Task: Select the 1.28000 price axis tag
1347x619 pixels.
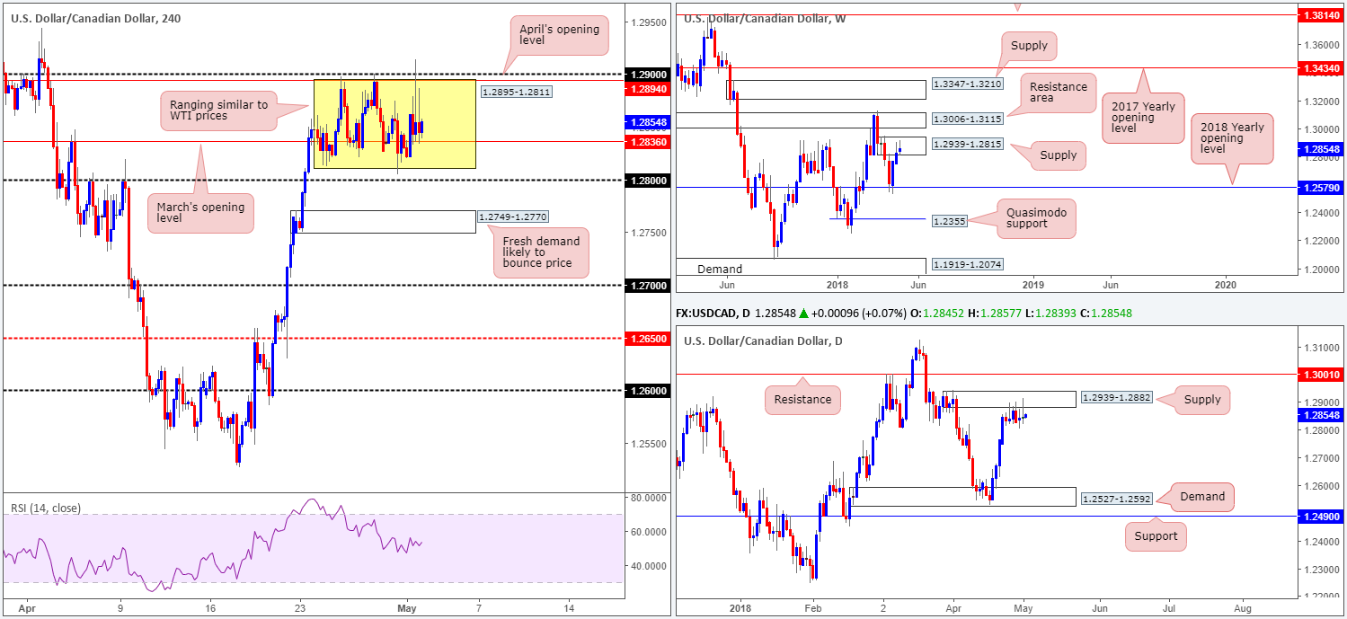Action: 647,180
